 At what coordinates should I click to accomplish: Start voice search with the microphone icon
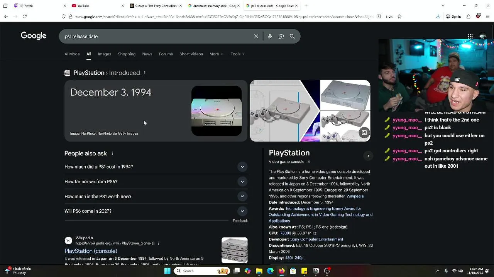[x=270, y=36]
